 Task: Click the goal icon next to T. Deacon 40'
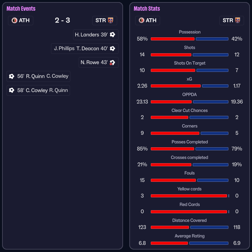[112, 49]
